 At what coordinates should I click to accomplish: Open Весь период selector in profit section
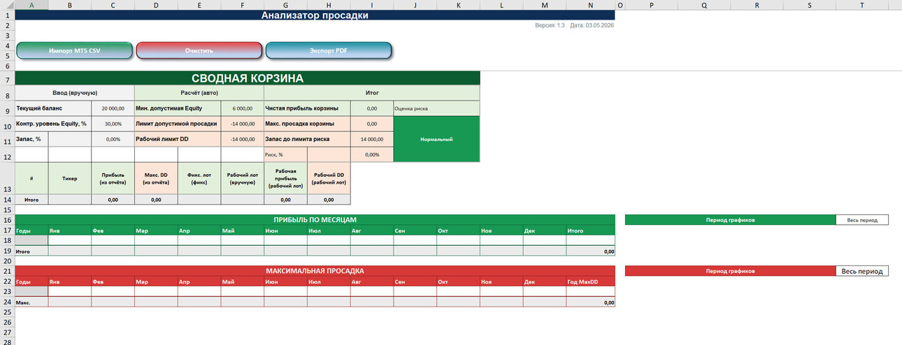click(861, 220)
